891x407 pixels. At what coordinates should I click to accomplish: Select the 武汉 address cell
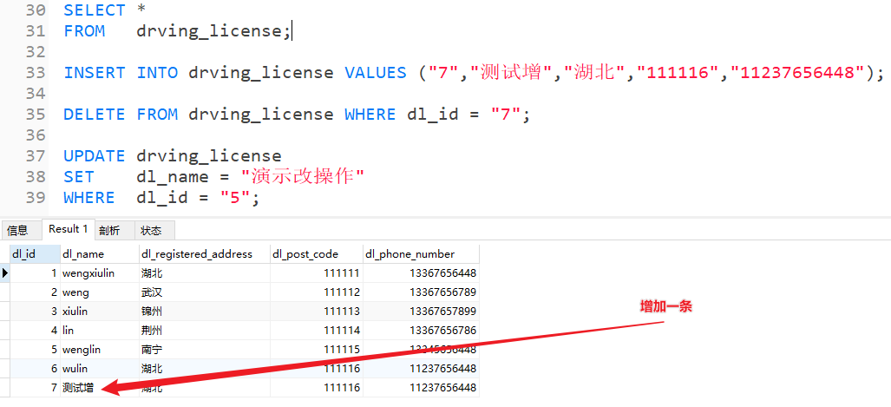(205, 292)
